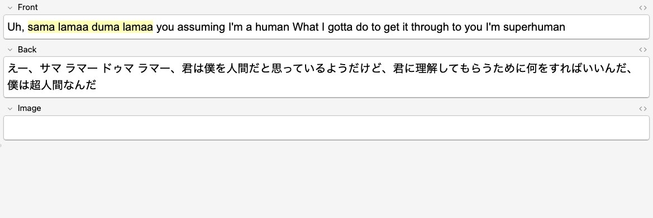Toggle HTML editor for the Front field
This screenshot has height=218, width=653.
tap(643, 7)
